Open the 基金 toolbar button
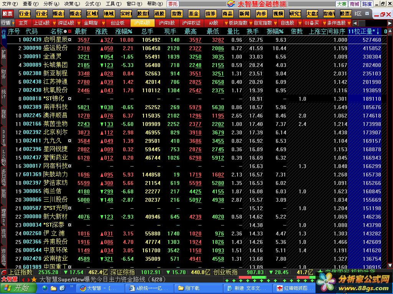This screenshot has width=393, height=294. 193,13
